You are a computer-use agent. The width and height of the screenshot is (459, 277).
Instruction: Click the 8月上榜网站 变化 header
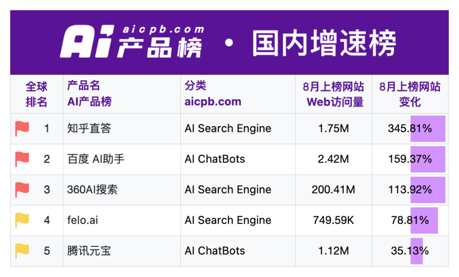click(410, 94)
